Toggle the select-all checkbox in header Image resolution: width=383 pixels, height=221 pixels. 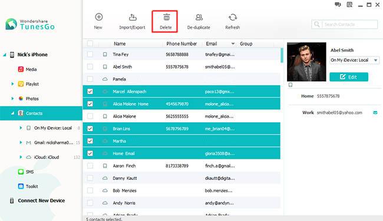pos(90,43)
